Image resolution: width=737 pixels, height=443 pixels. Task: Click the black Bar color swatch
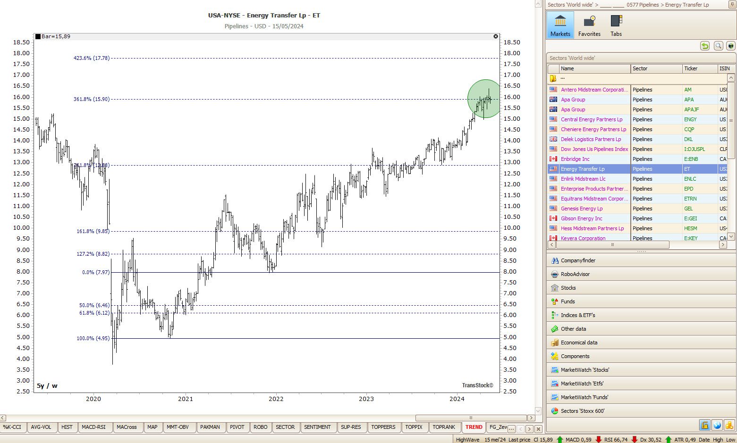coord(38,36)
